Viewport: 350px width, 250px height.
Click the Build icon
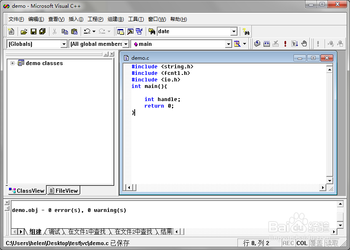(267, 43)
